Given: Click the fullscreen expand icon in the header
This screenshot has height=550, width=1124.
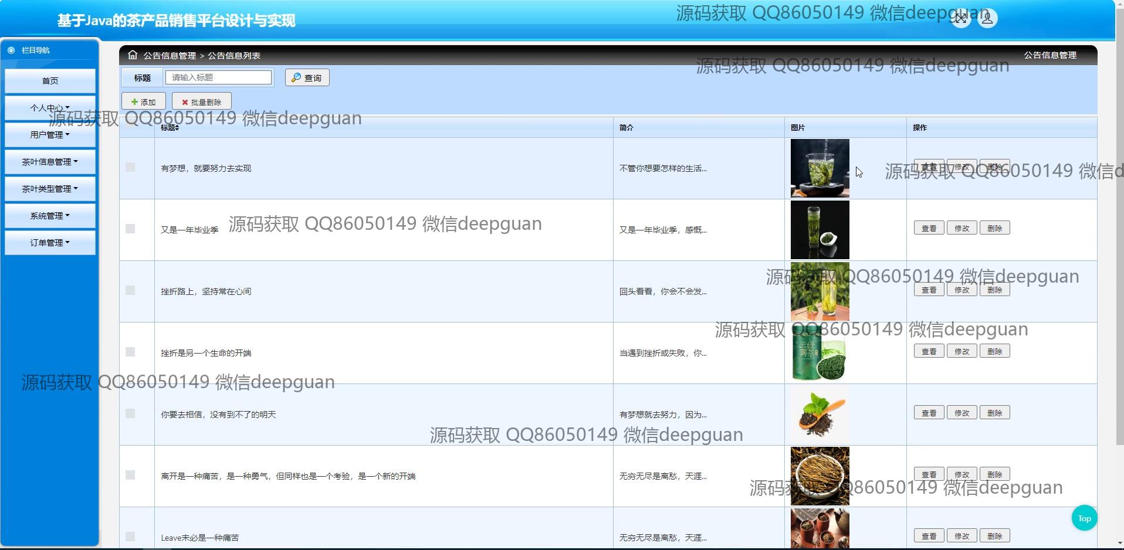Looking at the screenshot, I should click(961, 19).
